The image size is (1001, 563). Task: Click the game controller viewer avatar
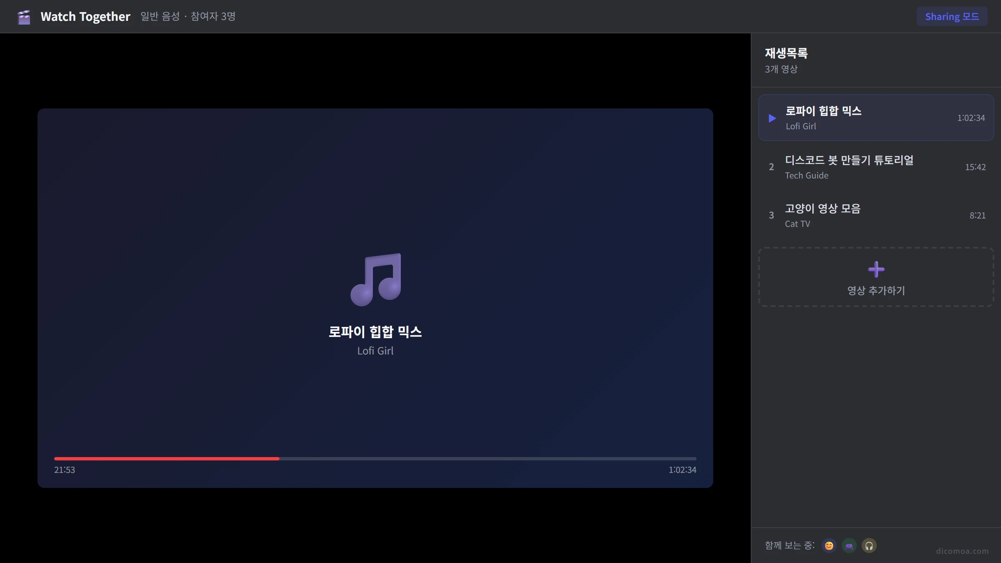(x=849, y=545)
